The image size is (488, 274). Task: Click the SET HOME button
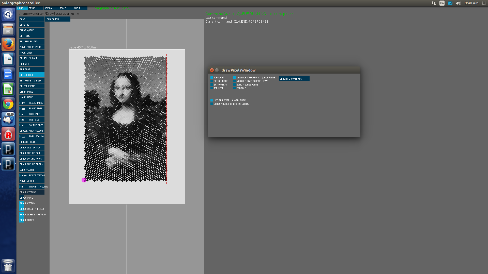[32, 36]
